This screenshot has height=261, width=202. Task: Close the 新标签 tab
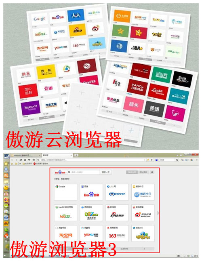point(71,155)
